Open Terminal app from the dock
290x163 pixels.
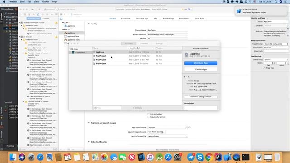click(246, 157)
